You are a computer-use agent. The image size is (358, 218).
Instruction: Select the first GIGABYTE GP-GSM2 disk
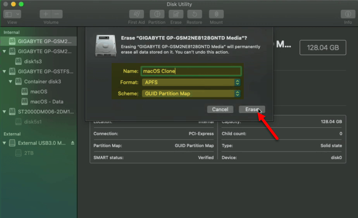click(38, 41)
